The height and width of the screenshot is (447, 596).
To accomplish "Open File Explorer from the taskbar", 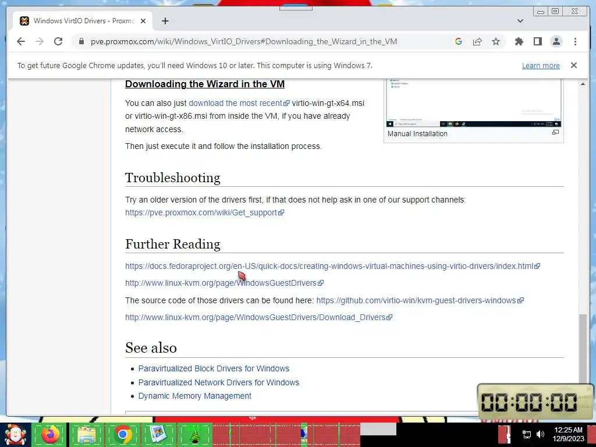I will 86,435.
